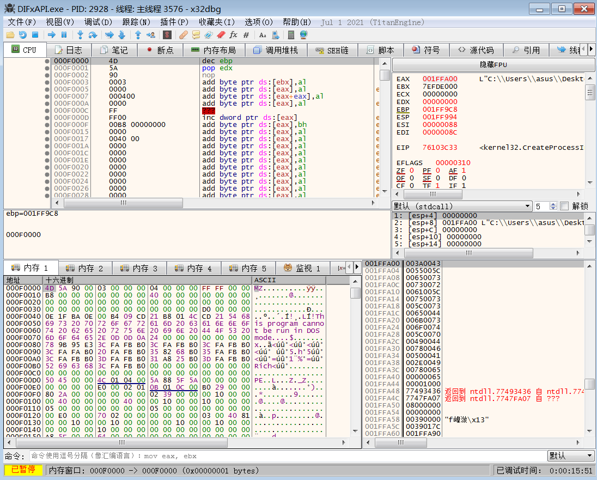Click the Run arrow toolbar icon

(52, 34)
